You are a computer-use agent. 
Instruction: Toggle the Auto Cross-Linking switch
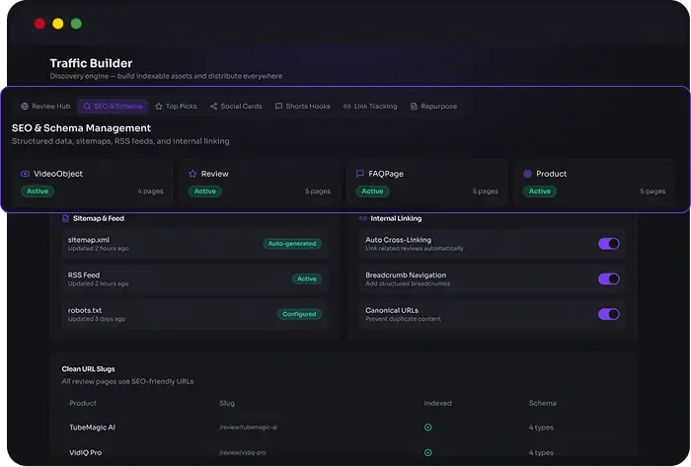[609, 244]
